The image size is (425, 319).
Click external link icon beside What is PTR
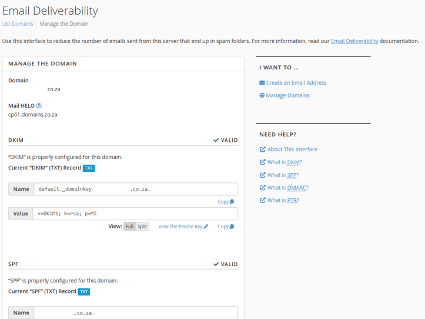coord(263,201)
